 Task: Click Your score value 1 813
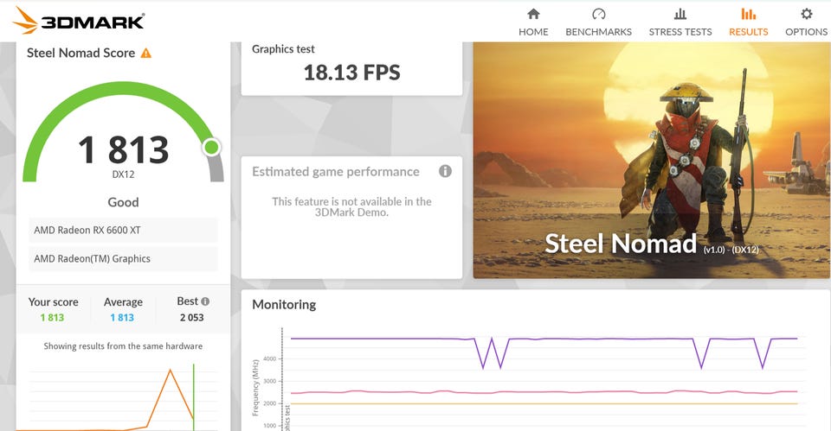[x=52, y=317]
